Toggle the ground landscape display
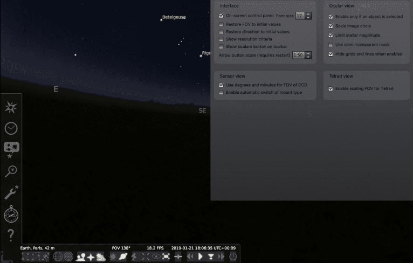Image resolution: width=413 pixels, height=263 pixels. (x=81, y=257)
